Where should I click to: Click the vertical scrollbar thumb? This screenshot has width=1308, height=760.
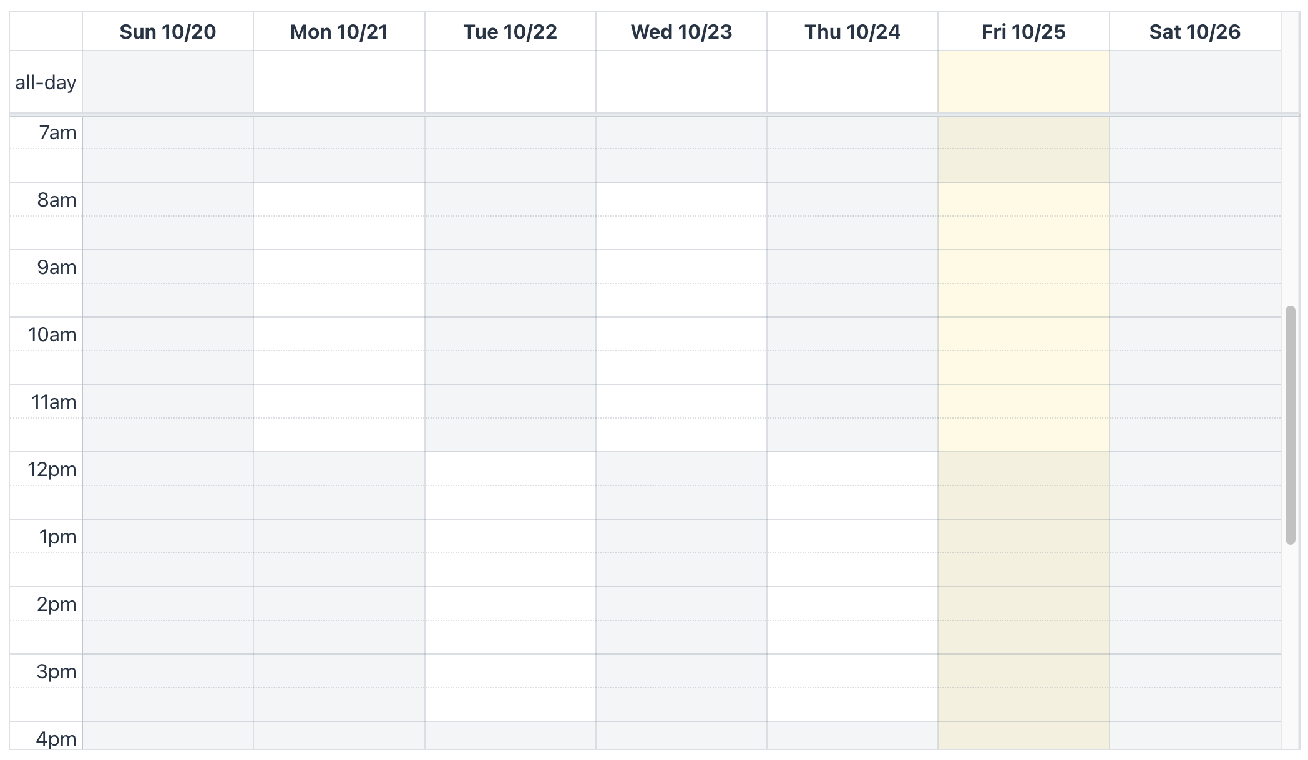1290,424
